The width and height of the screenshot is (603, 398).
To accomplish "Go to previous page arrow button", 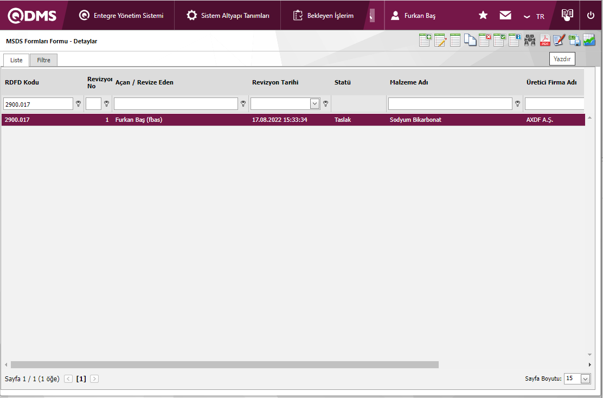I will click(x=68, y=379).
